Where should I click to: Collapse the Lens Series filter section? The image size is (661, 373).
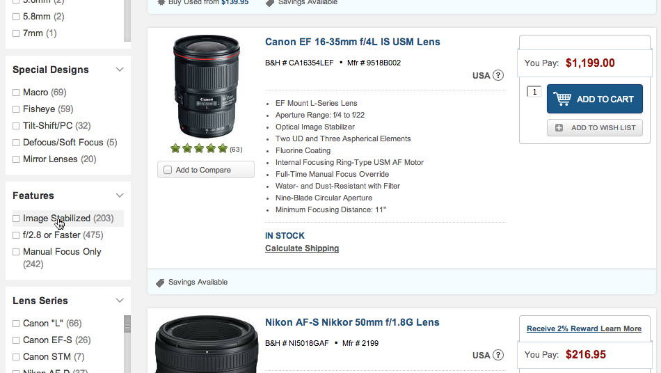point(120,301)
